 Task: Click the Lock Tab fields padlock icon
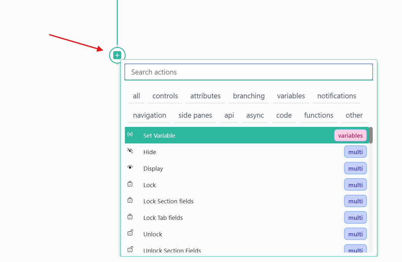[130, 217]
